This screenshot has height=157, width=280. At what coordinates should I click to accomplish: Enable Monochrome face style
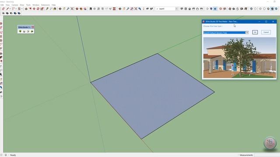point(276,9)
